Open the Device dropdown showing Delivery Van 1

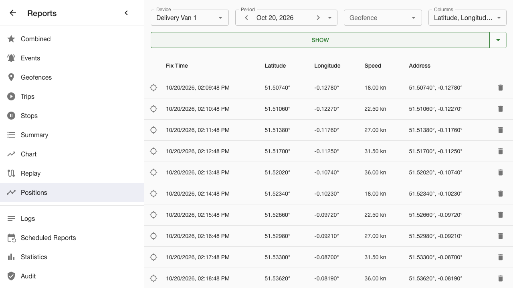coord(190,18)
